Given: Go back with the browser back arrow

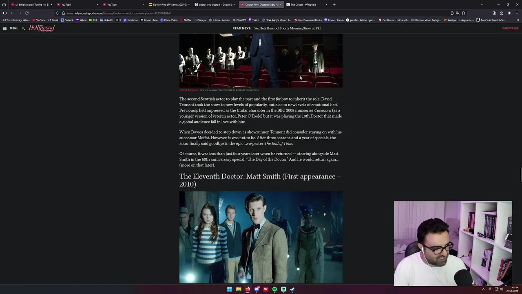Looking at the screenshot, I should (12, 13).
